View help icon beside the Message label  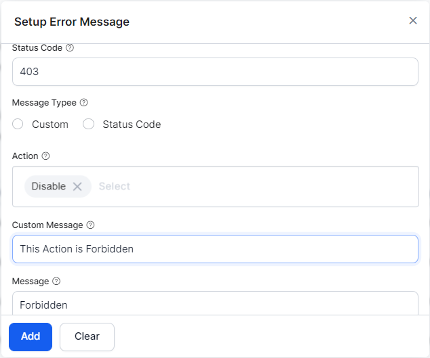point(57,281)
